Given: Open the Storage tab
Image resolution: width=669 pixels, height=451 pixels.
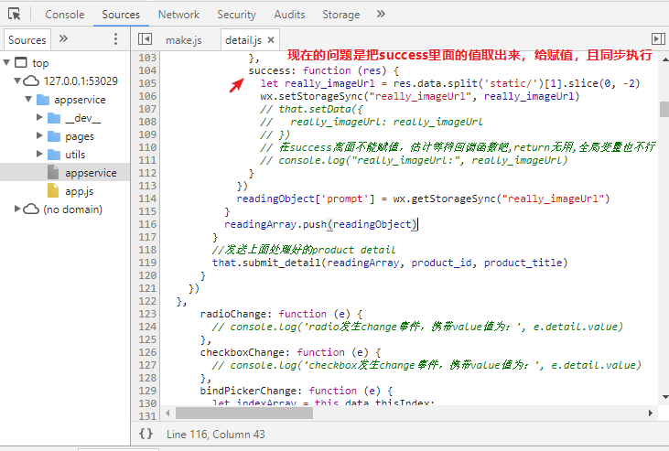Looking at the screenshot, I should pos(340,15).
